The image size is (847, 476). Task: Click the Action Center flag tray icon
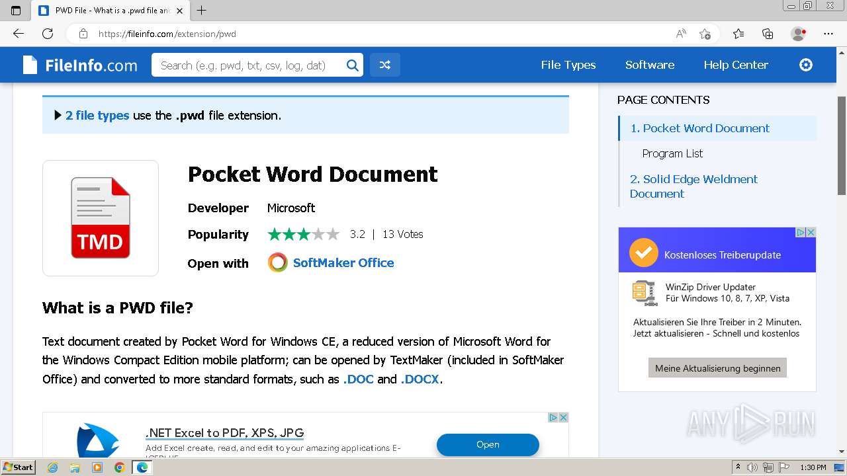coord(784,467)
